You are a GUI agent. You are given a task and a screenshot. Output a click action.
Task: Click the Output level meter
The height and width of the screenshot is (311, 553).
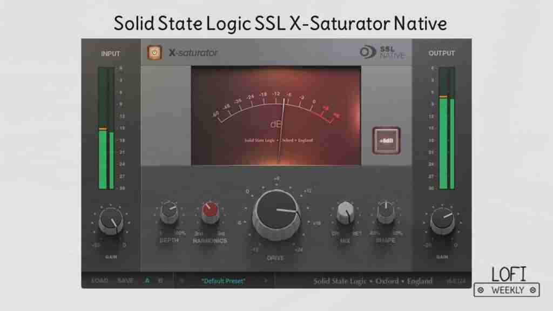click(x=446, y=129)
